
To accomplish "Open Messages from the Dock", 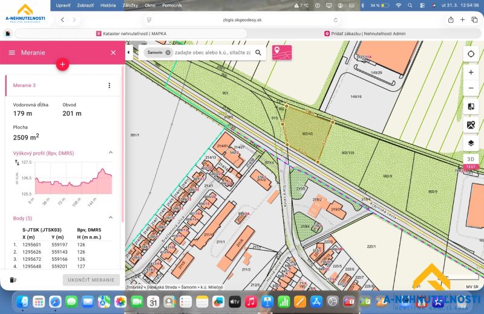I will (71, 302).
